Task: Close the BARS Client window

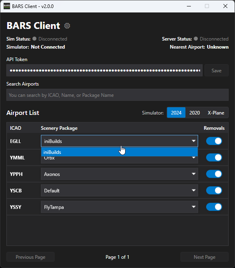Action: [x=225, y=6]
